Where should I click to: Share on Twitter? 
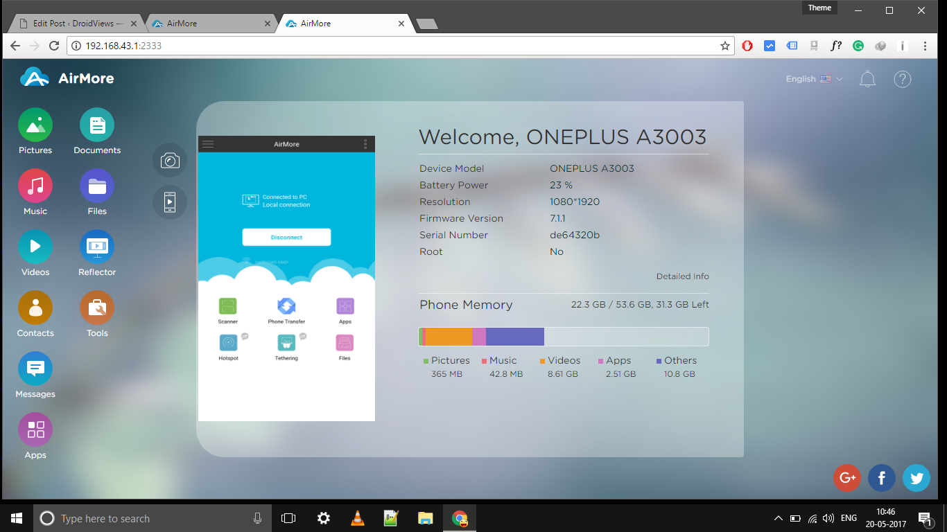[x=916, y=478]
